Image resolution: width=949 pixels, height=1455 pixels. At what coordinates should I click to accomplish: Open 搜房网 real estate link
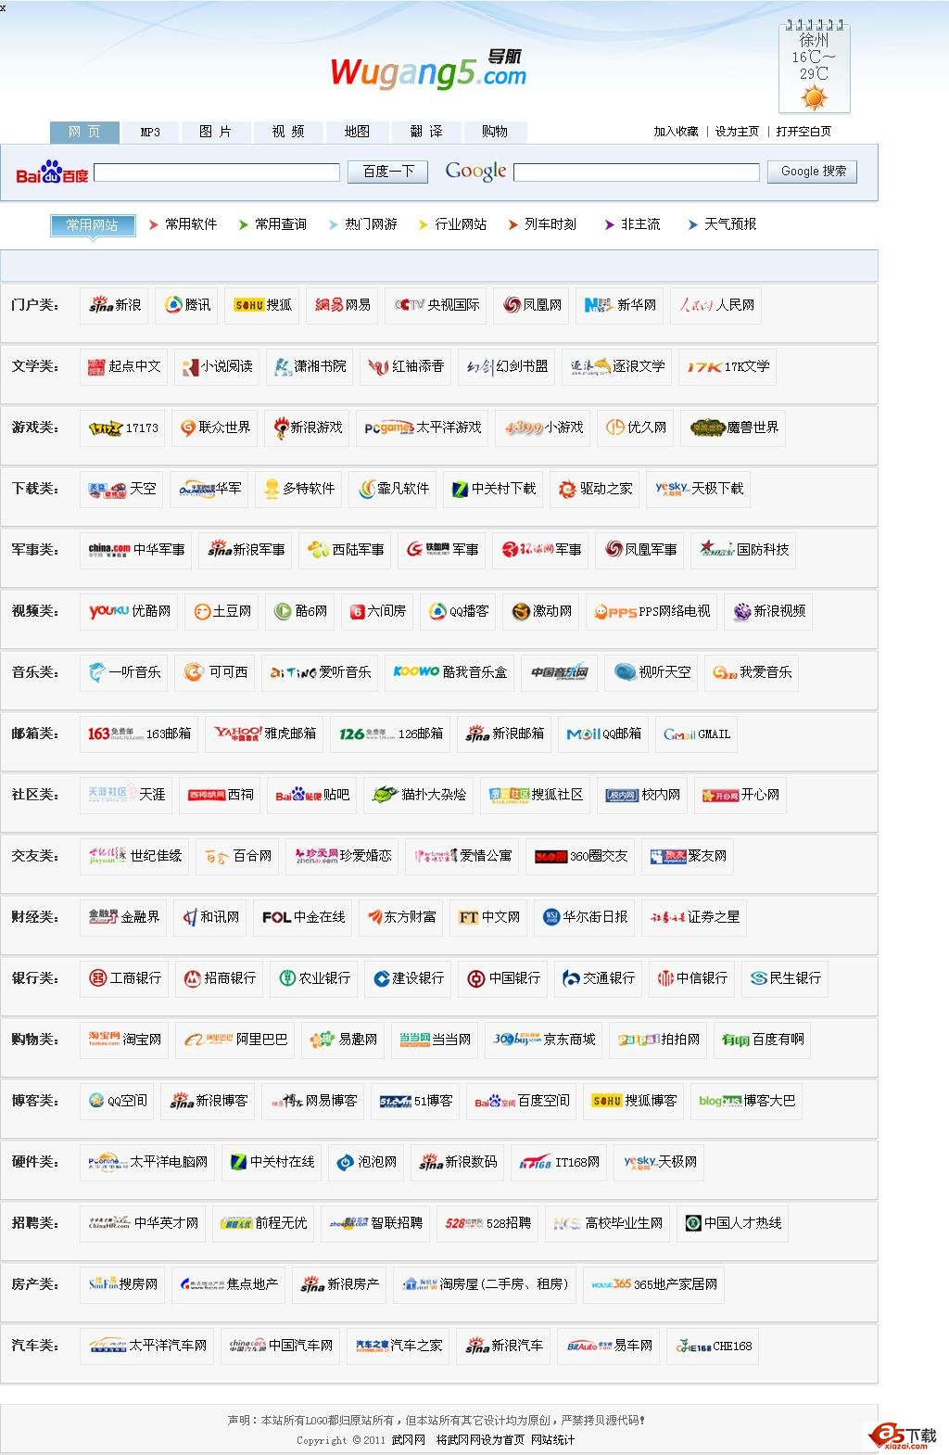click(x=122, y=1284)
